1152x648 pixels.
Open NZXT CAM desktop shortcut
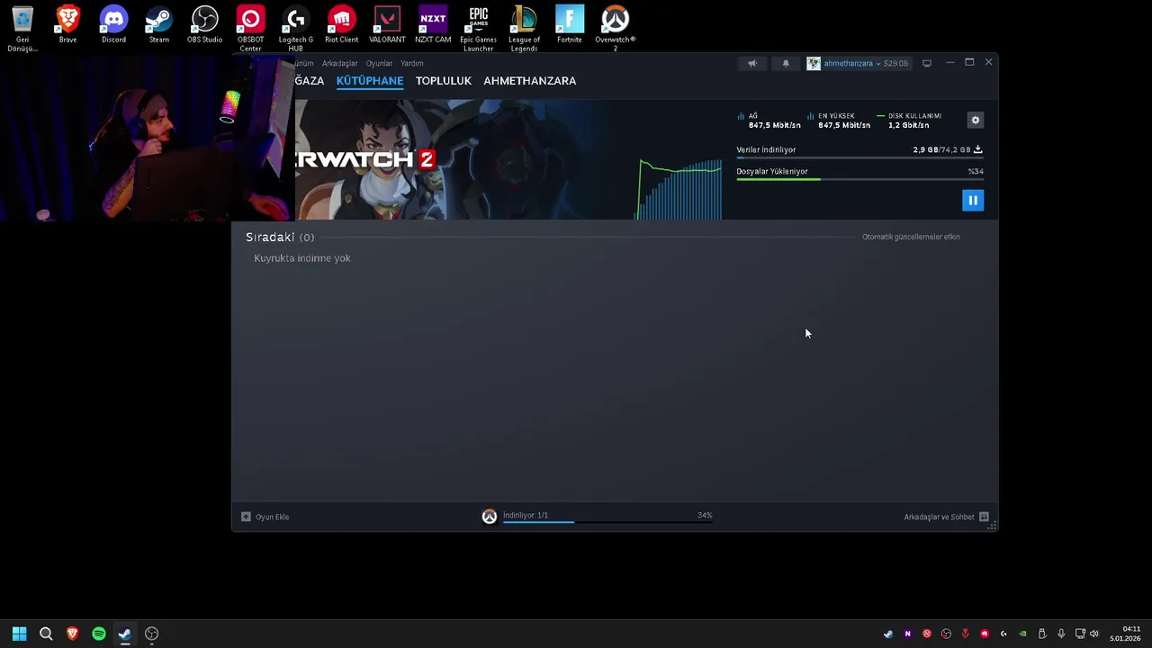(x=433, y=24)
